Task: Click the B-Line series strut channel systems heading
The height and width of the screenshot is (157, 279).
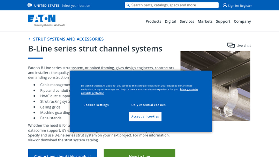Action: (x=95, y=48)
